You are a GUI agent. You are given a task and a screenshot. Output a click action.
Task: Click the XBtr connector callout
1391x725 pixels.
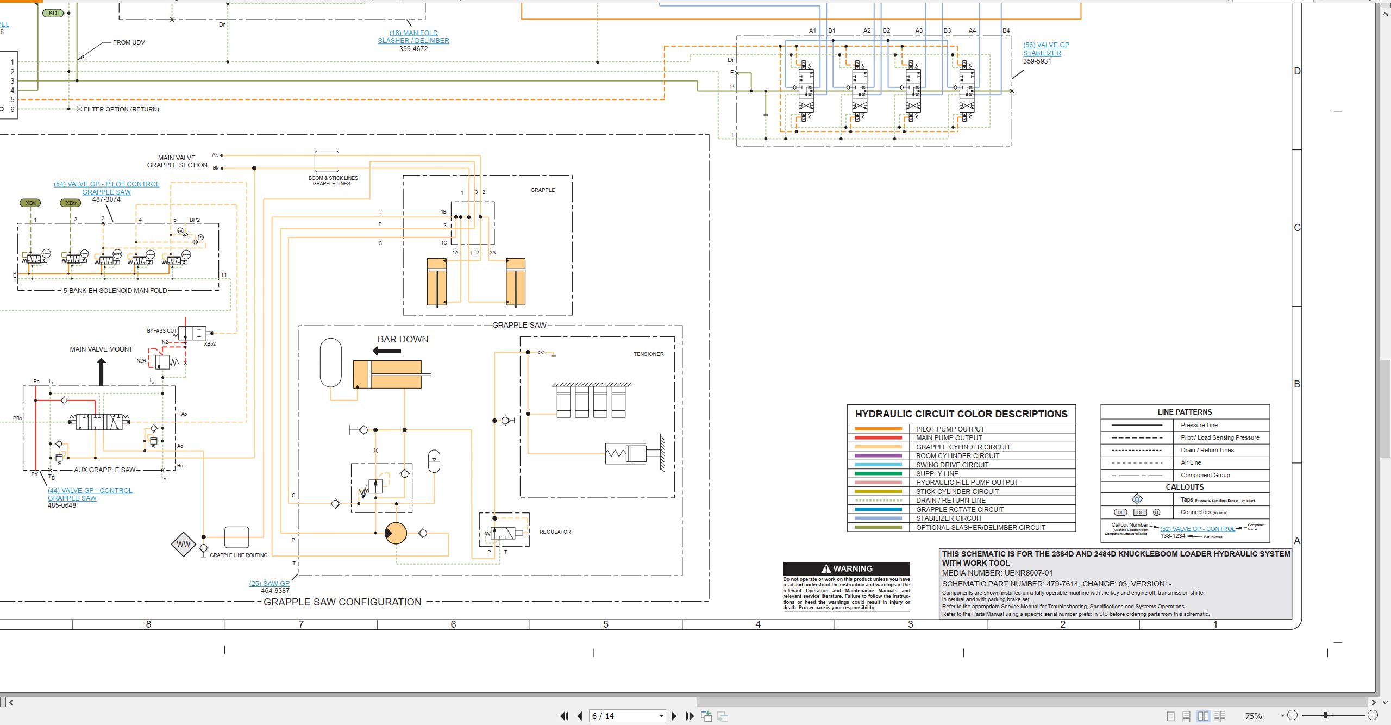(71, 203)
